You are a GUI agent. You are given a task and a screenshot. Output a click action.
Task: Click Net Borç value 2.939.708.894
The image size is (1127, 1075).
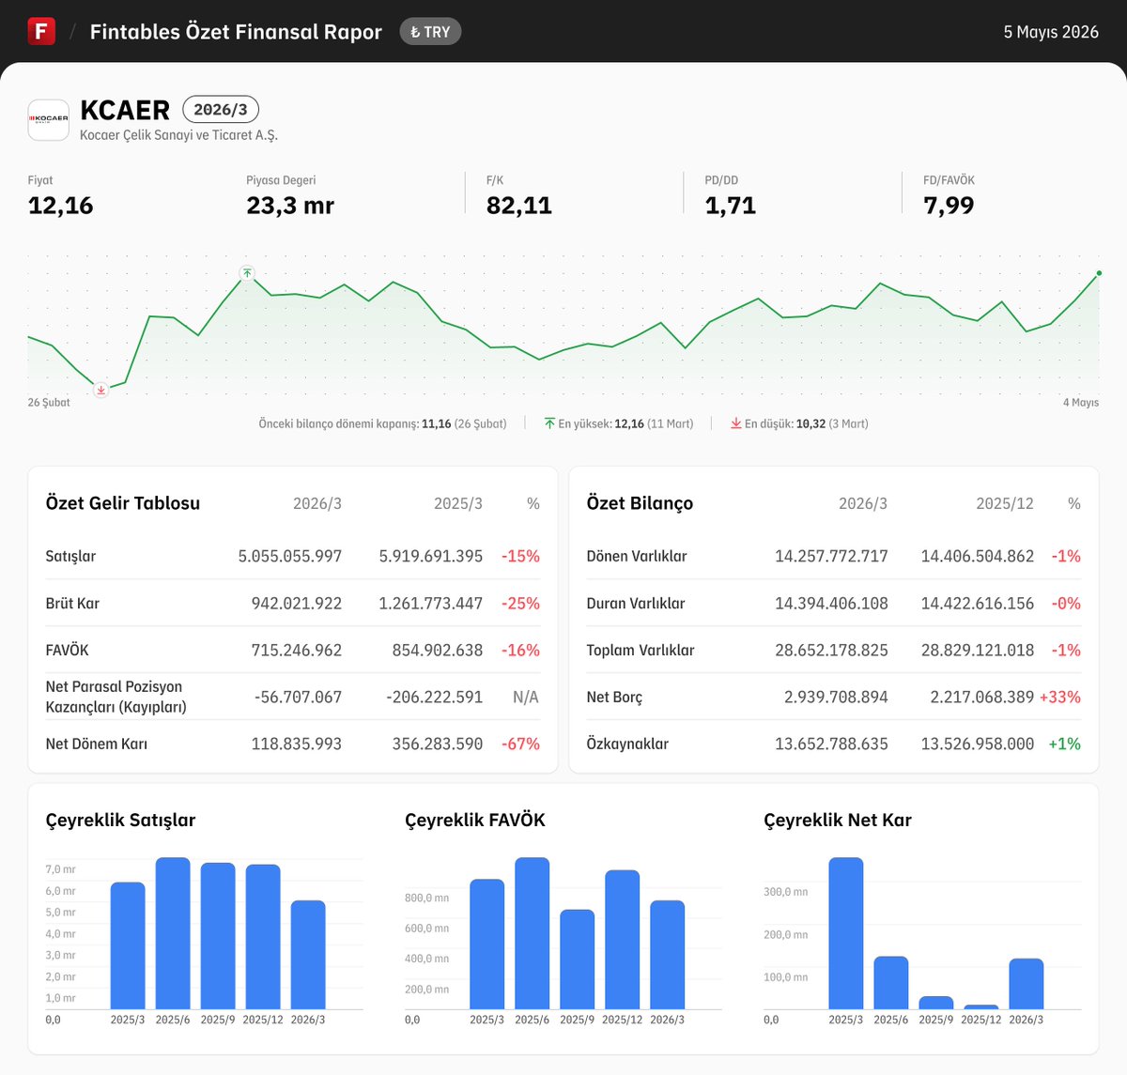click(836, 698)
